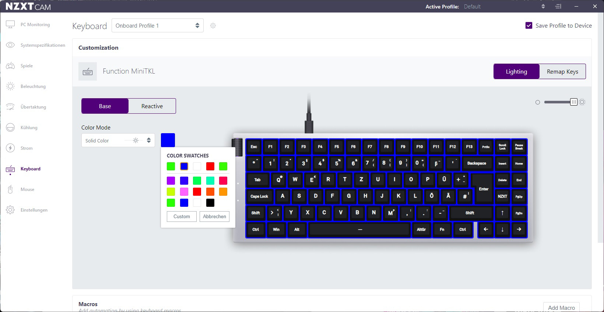The width and height of the screenshot is (604, 312).
Task: Toggle Save Profile to Device checkbox
Action: click(529, 25)
